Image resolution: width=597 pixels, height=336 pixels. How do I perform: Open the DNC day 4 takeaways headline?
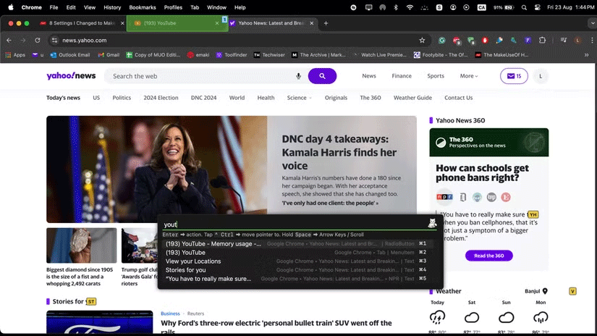339,152
